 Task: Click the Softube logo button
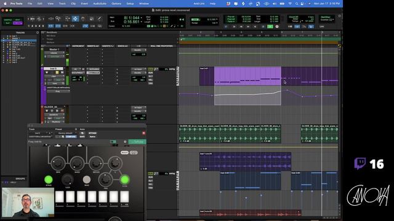(137, 142)
